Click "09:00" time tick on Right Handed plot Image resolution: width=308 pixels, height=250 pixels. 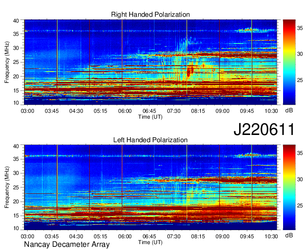(x=222, y=111)
